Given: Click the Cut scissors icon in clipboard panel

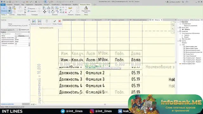Looking at the screenshot, I should click(x=25, y=7).
